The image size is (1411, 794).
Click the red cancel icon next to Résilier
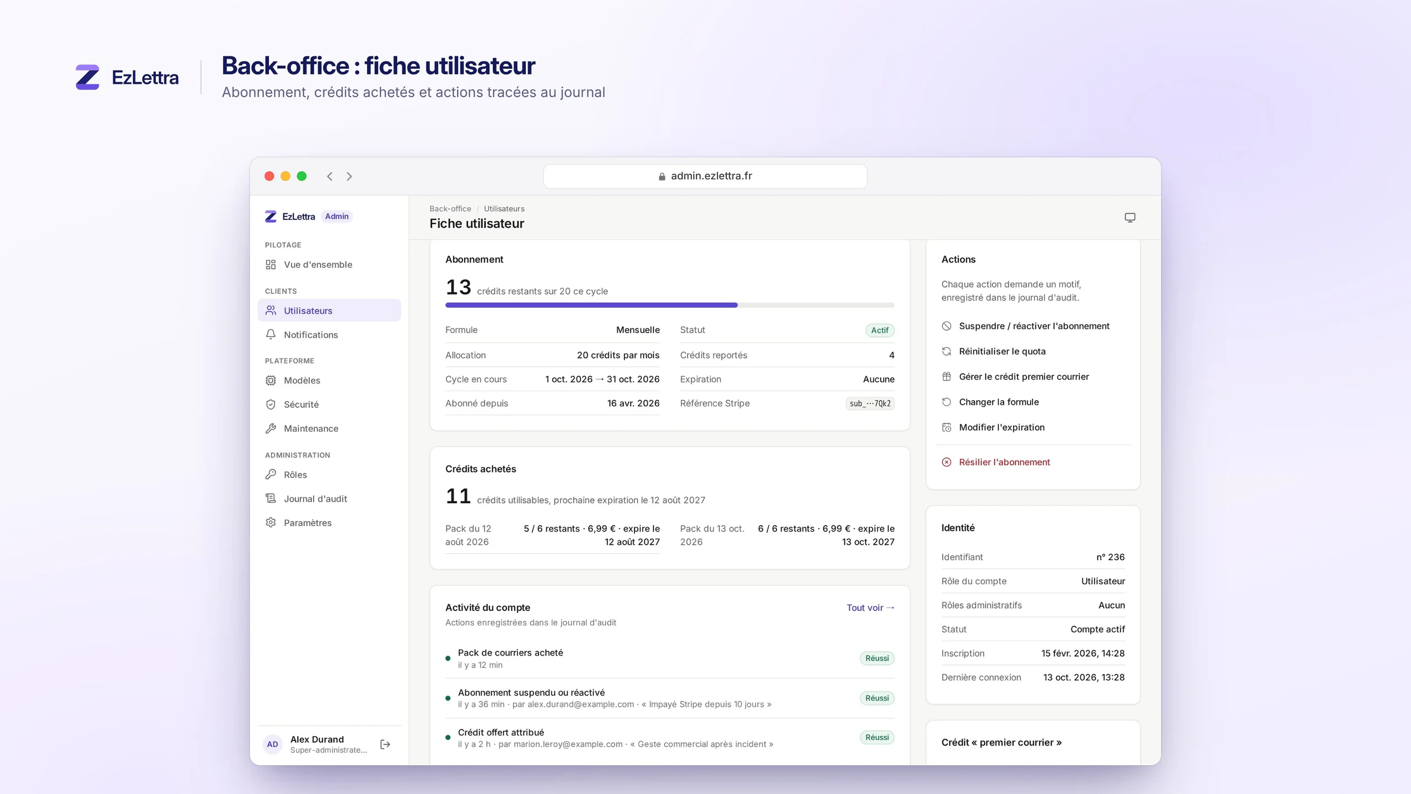(x=946, y=462)
